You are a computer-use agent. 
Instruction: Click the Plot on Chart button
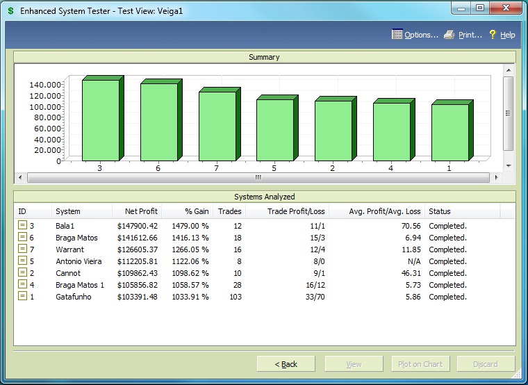(x=420, y=364)
